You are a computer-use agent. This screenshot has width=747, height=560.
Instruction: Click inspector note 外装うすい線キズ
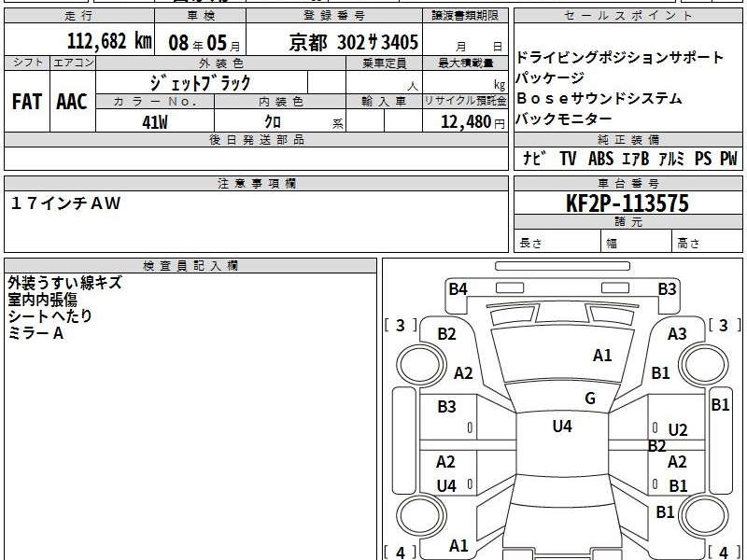(x=64, y=283)
